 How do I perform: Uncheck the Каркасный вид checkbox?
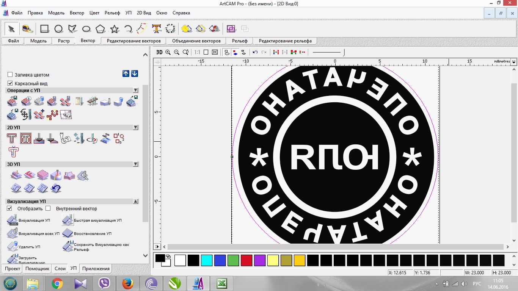(x=10, y=83)
